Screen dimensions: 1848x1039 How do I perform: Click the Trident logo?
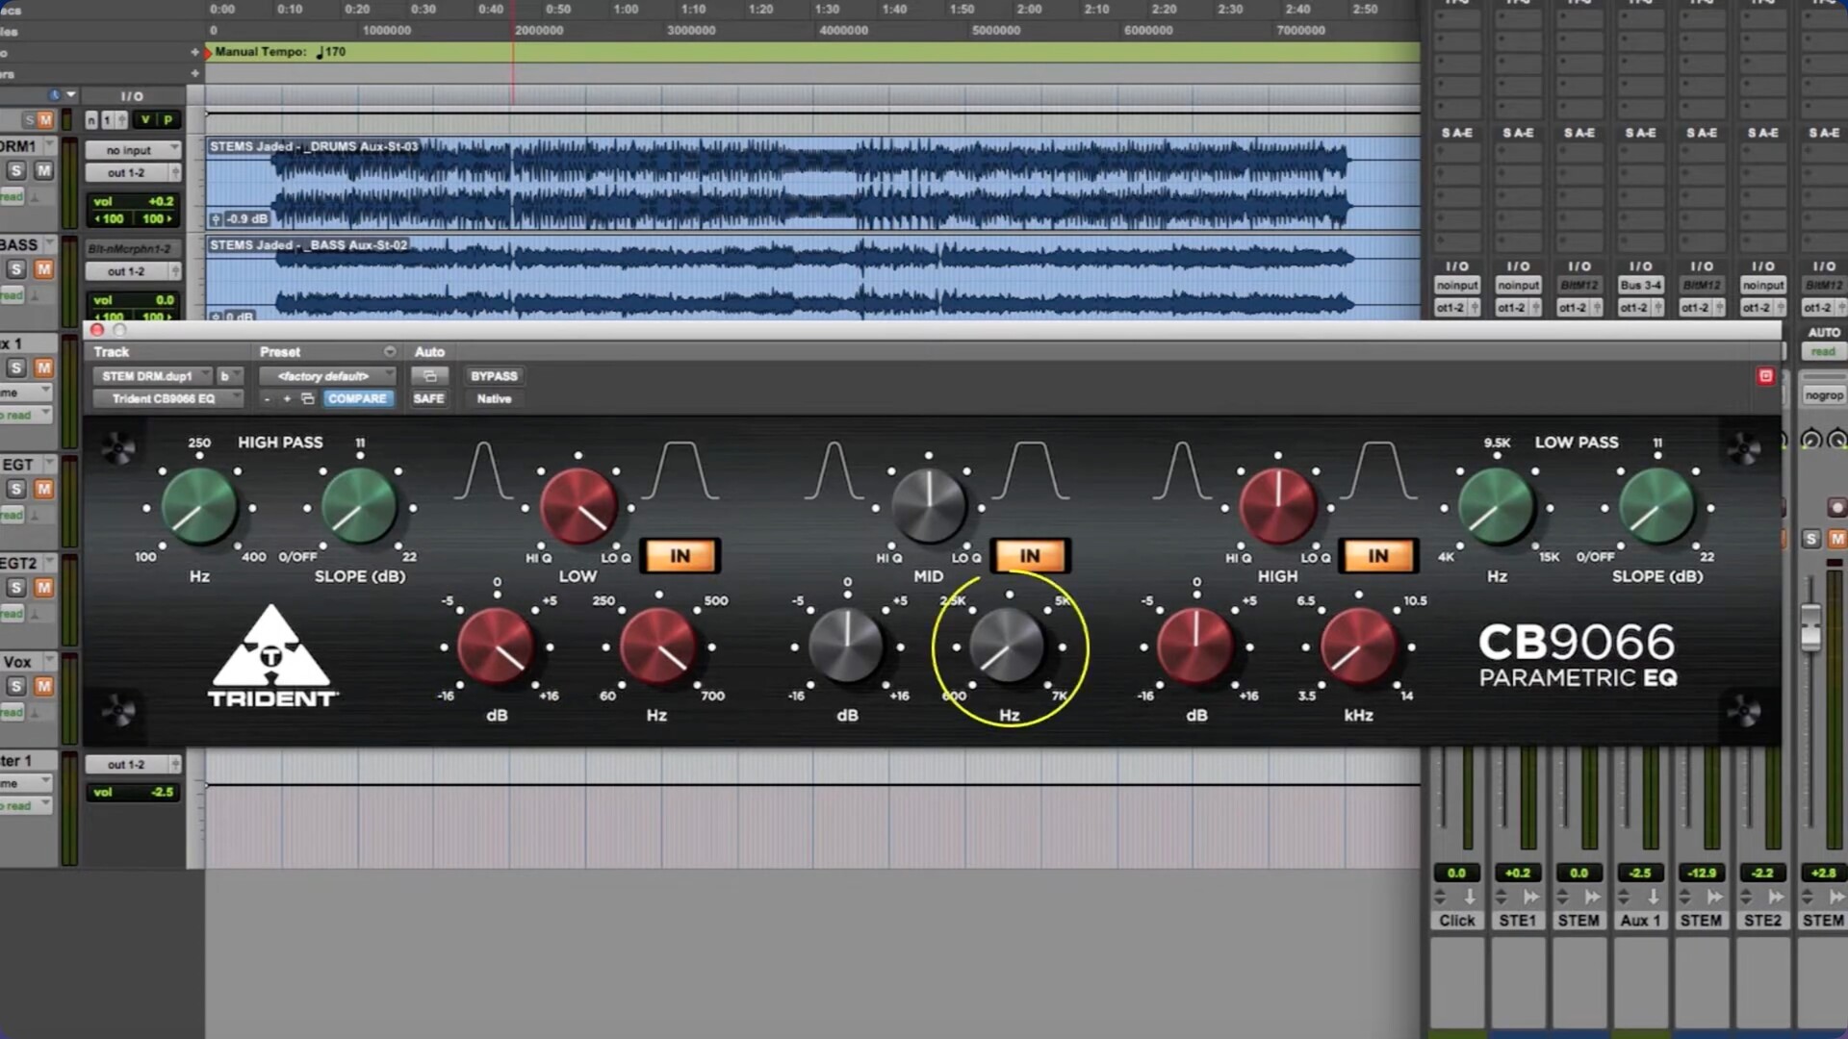click(x=271, y=657)
